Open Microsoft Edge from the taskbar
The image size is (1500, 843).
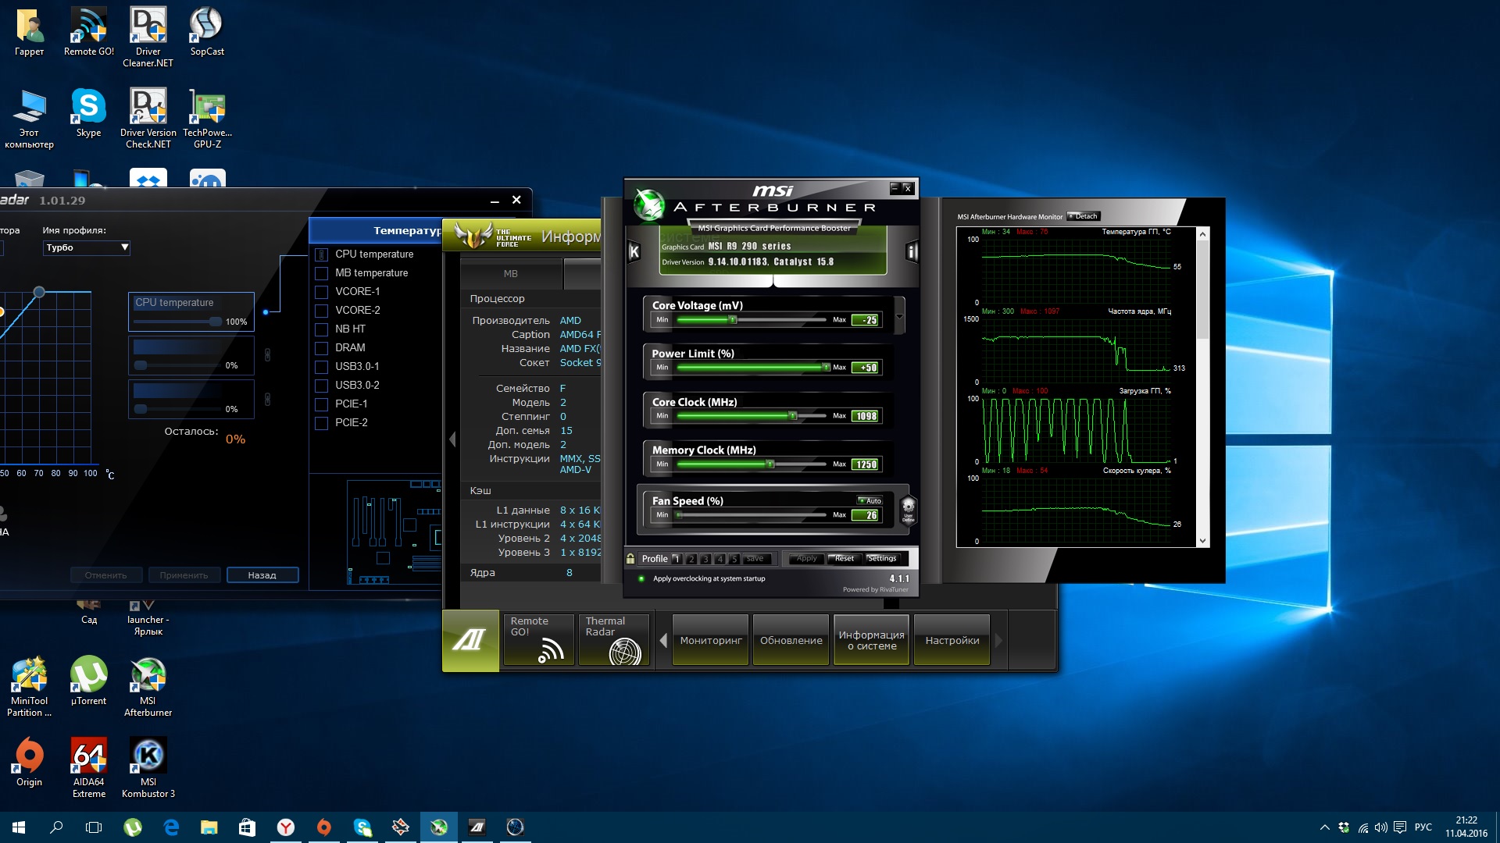tap(171, 827)
